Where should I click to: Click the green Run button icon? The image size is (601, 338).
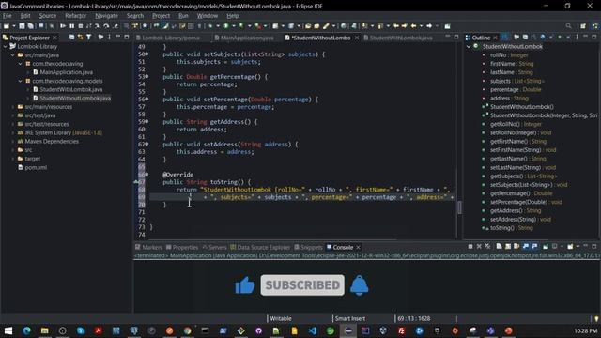click(226, 26)
